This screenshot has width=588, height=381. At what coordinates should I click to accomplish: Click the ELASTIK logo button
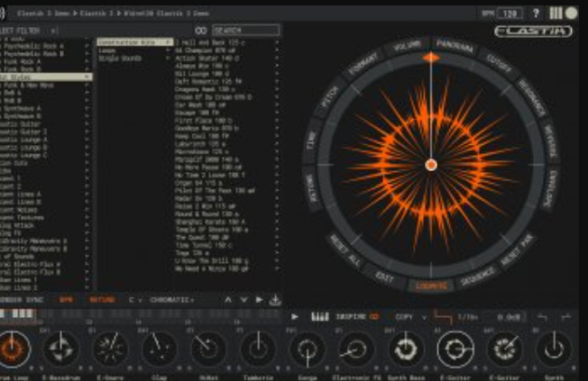tap(533, 32)
